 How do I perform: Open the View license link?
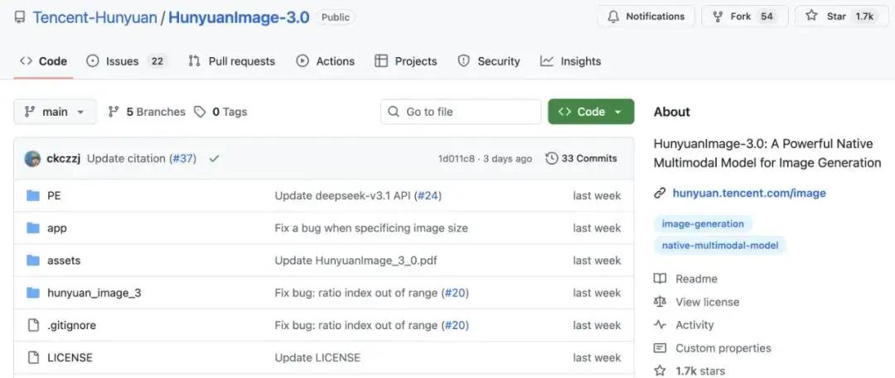707,302
